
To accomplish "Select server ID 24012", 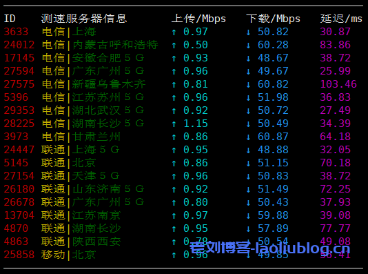I will [19, 45].
